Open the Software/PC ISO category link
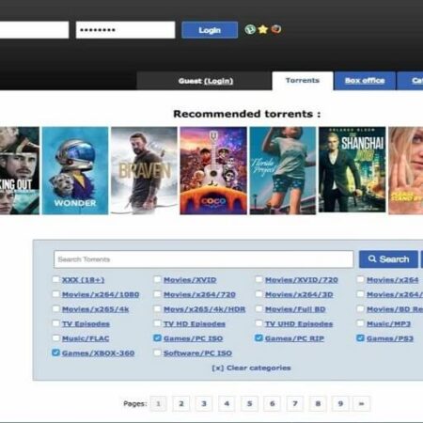This screenshot has width=423, height=423. tap(197, 353)
